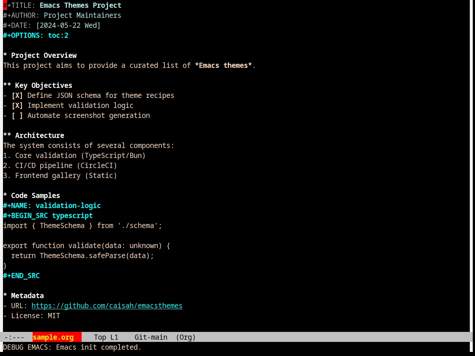Fold the #+BEGIN_SRC typescript block
Screen dimensions: 475x356
[48, 216]
